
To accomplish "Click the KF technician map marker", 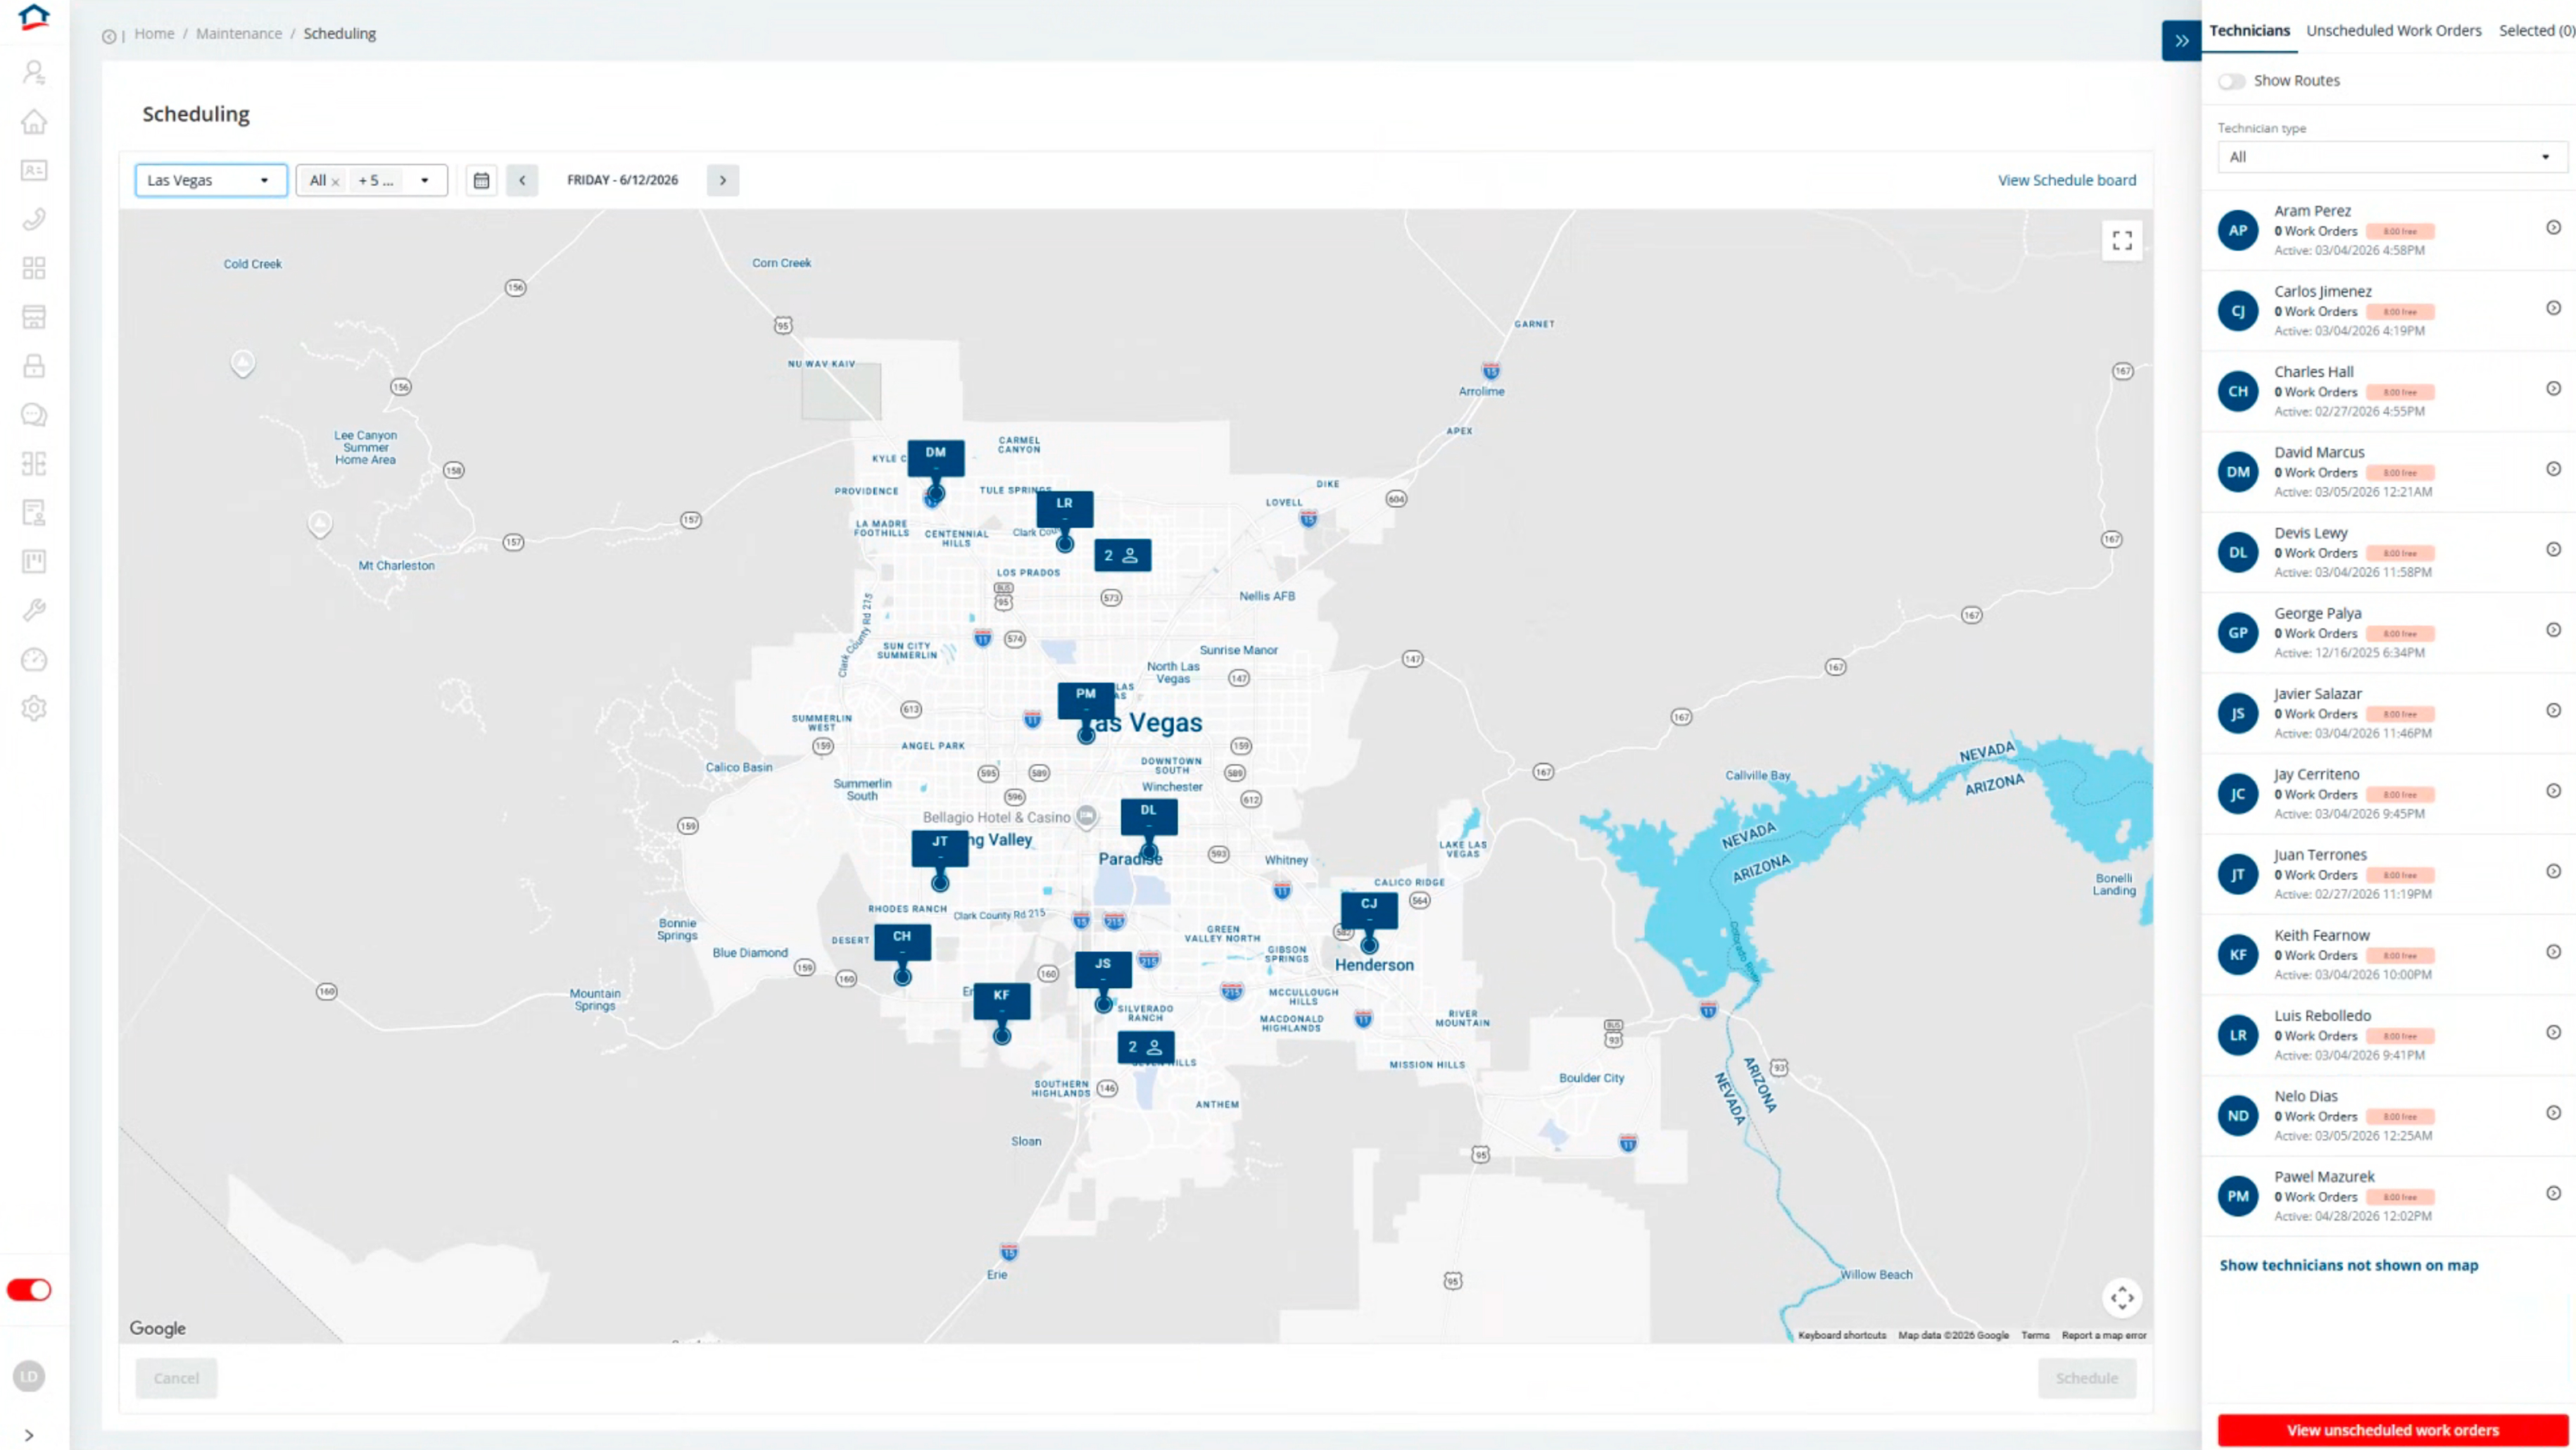I will (x=1002, y=1002).
